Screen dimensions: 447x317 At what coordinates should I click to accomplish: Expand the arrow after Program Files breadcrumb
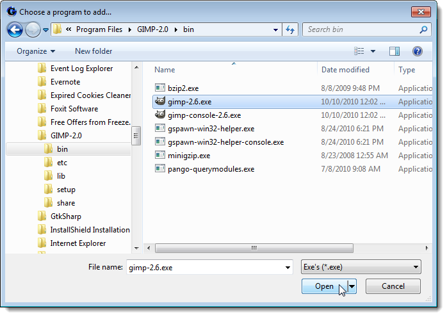130,29
